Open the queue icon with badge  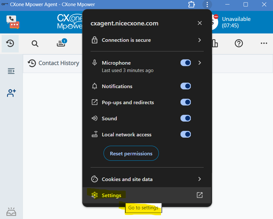point(61,43)
